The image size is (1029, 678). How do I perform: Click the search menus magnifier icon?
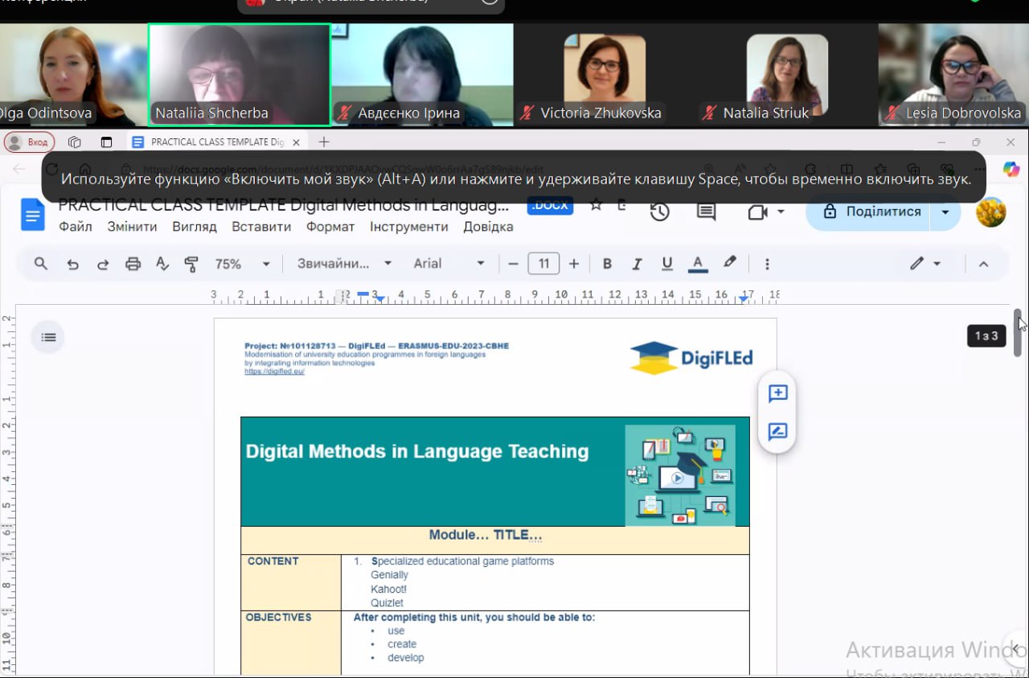[x=40, y=264]
